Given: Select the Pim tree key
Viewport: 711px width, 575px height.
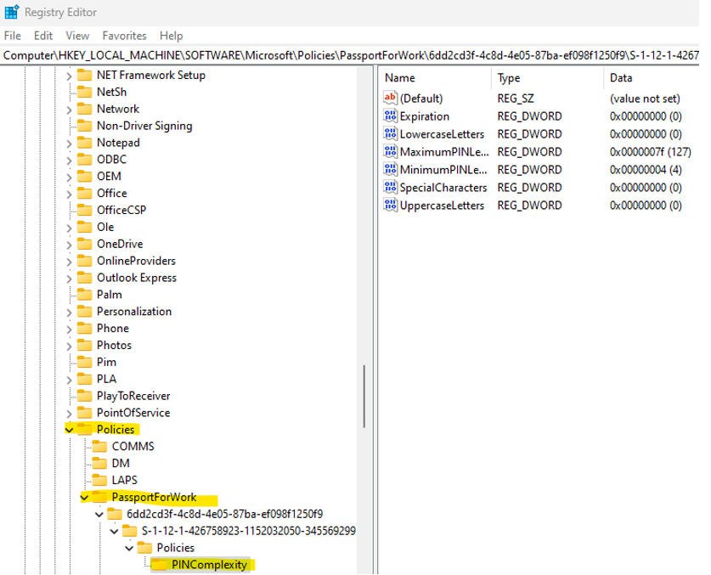Looking at the screenshot, I should [x=106, y=362].
